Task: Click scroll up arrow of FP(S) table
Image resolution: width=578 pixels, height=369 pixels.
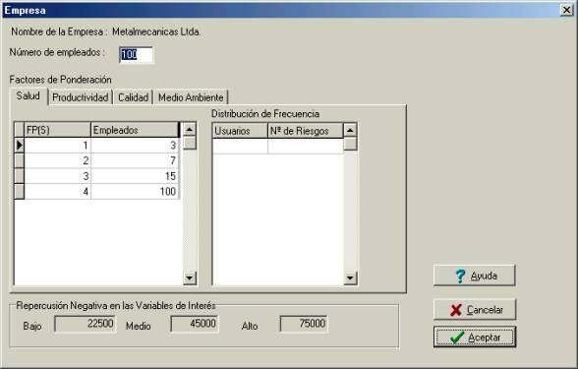Action: pyautogui.click(x=190, y=130)
